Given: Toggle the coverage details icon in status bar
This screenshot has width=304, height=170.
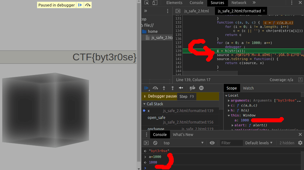Looking at the screenshot, I should coord(300,80).
